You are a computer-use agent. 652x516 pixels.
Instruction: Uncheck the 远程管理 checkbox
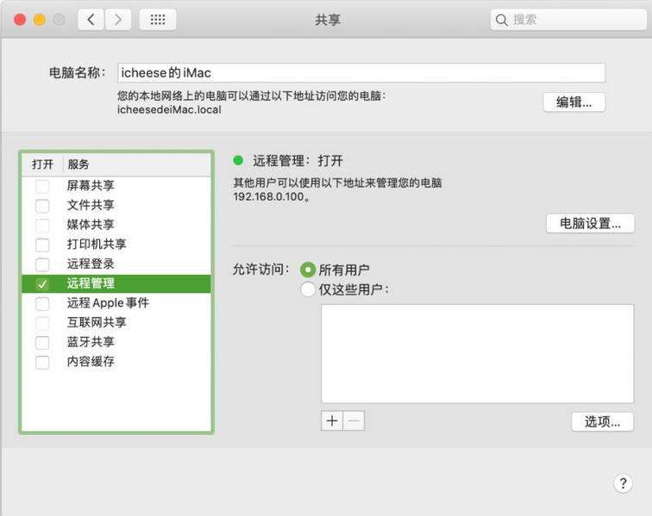[42, 283]
